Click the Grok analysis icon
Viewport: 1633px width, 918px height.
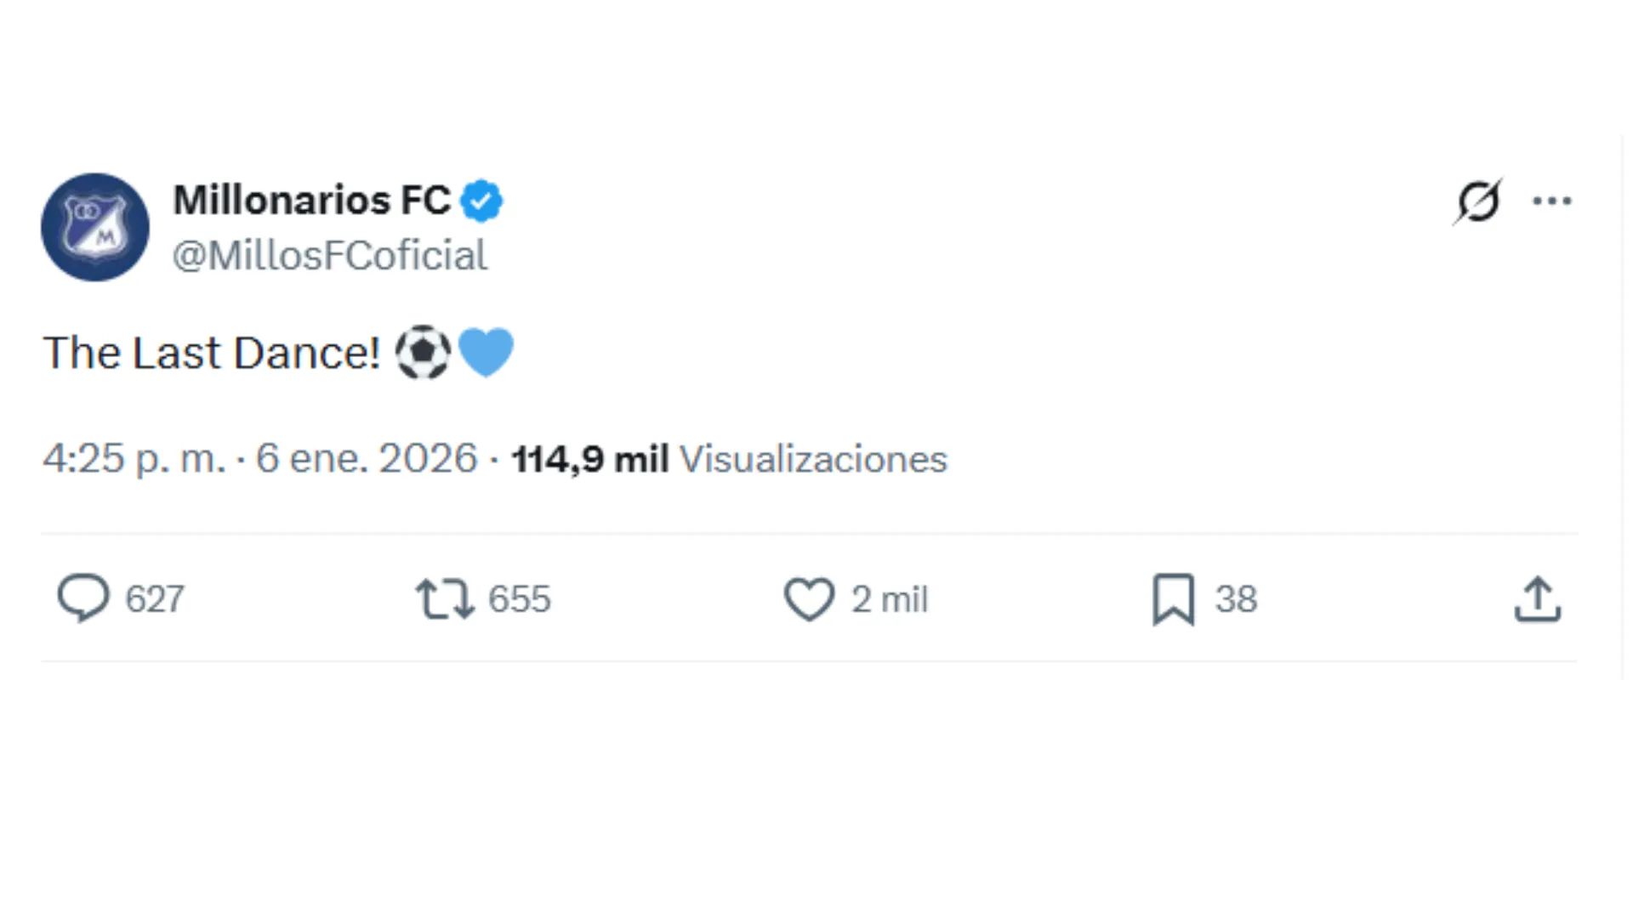coord(1481,201)
